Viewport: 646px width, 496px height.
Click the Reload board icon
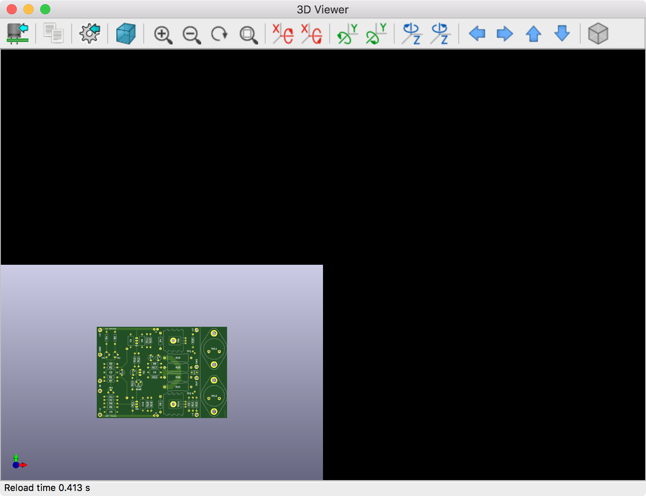[18, 34]
